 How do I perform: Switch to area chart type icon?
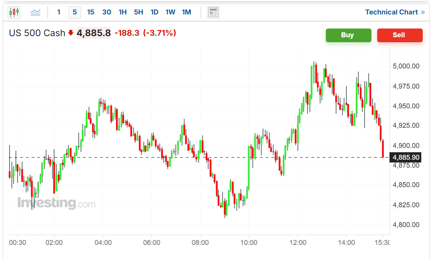click(x=36, y=12)
